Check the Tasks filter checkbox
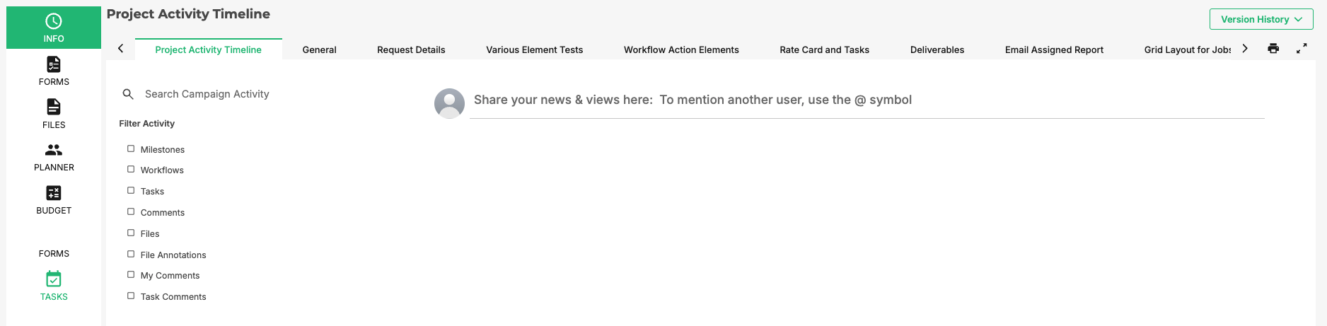 131,190
